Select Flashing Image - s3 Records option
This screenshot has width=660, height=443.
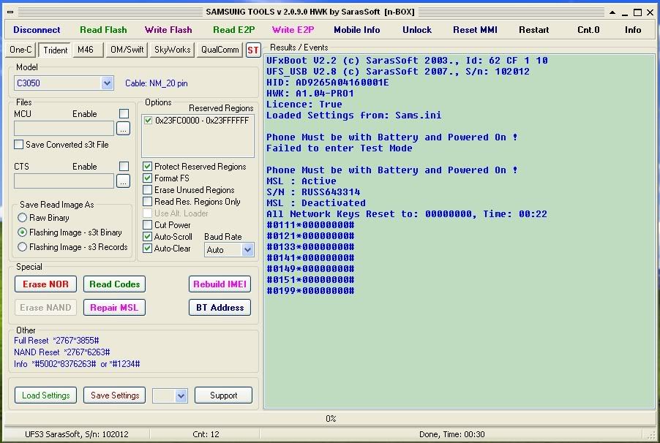coord(22,247)
